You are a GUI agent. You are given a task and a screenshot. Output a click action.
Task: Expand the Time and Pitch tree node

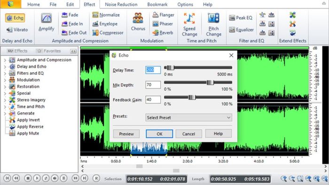pos(5,107)
